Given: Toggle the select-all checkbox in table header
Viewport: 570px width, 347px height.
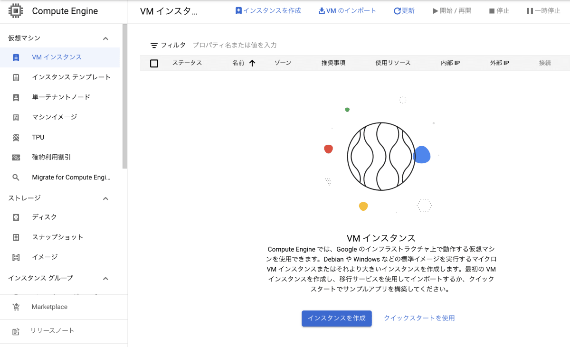Looking at the screenshot, I should [154, 63].
